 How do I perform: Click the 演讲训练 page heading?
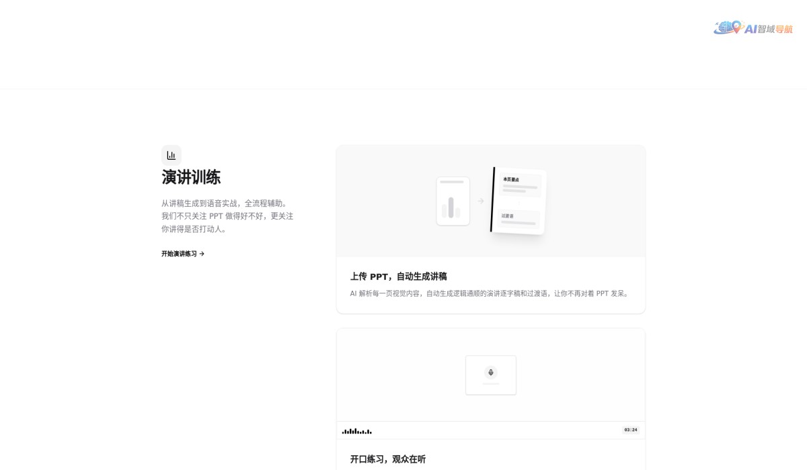click(x=191, y=177)
